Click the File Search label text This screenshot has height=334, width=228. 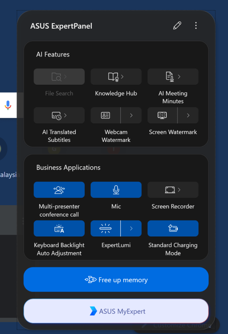(59, 93)
